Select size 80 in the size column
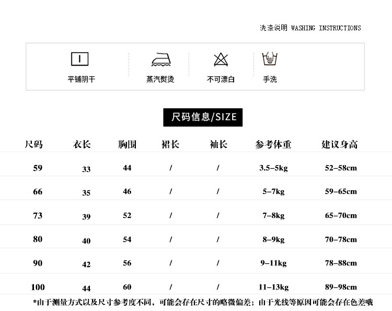Image resolution: width=392 pixels, height=311 pixels. point(38,239)
